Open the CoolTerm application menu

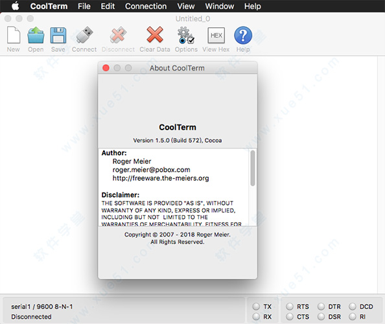(x=49, y=6)
